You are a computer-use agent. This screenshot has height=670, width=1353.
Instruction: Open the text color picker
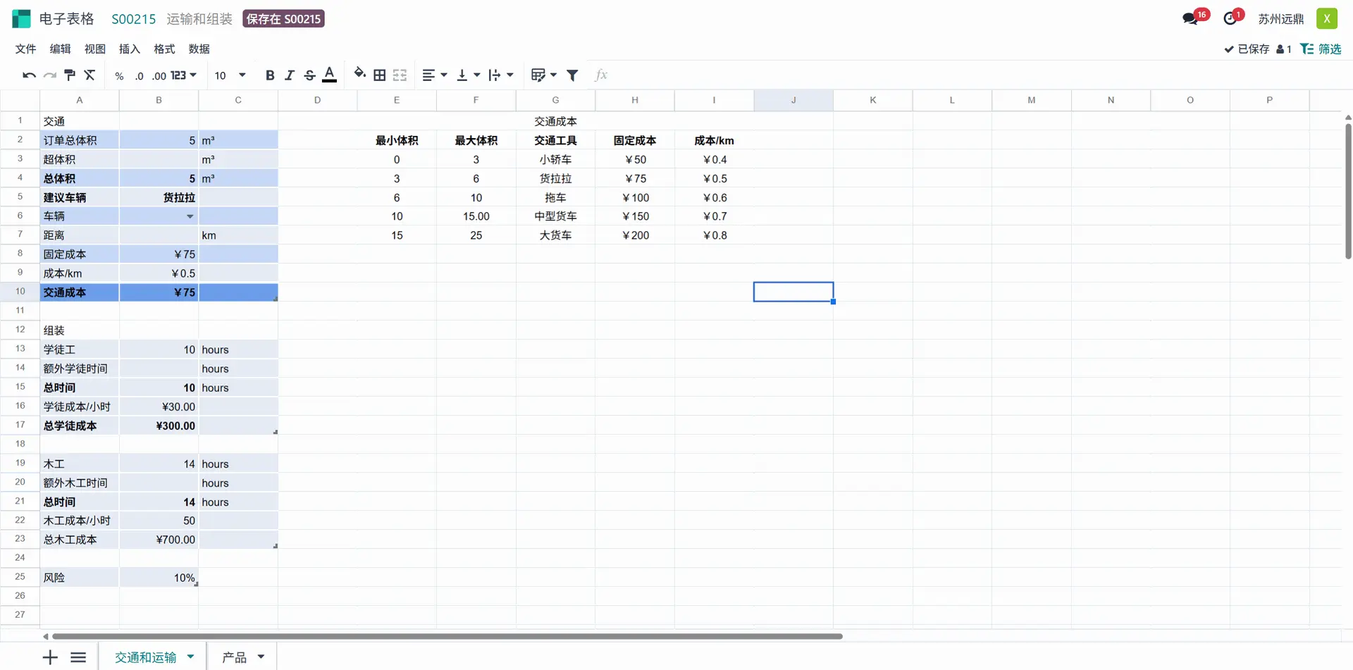tap(329, 75)
